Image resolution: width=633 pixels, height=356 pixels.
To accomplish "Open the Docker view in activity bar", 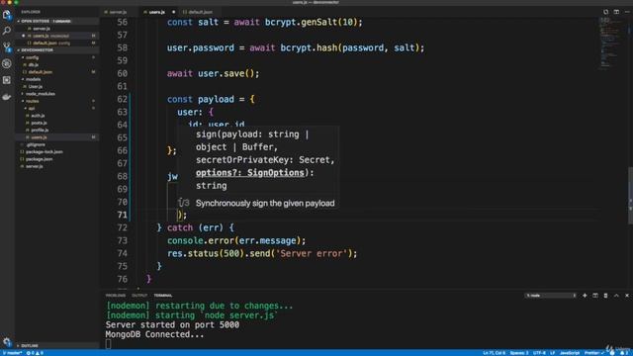I will tap(7, 97).
